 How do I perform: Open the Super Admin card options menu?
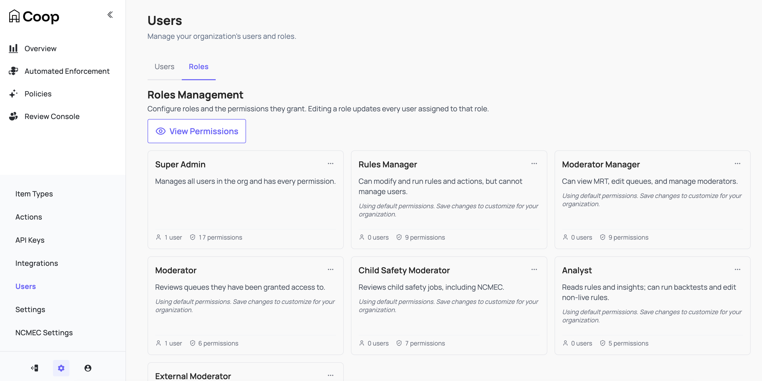331,164
